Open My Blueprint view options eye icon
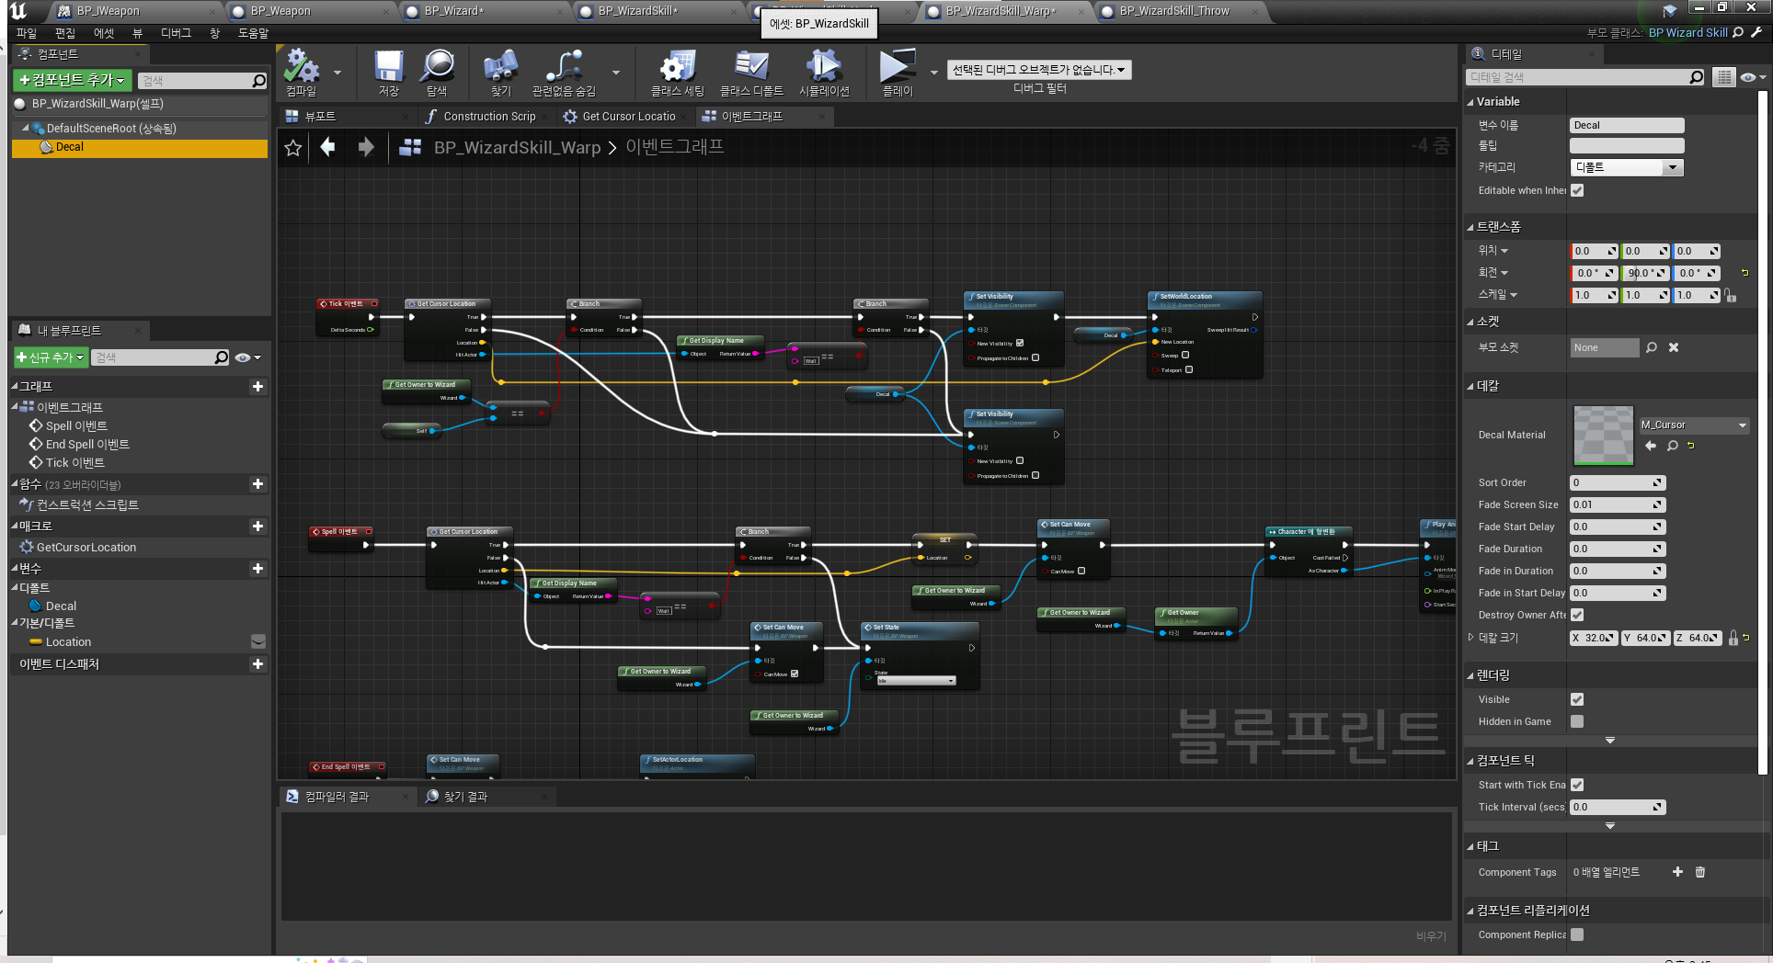The height and width of the screenshot is (963, 1773). [247, 357]
